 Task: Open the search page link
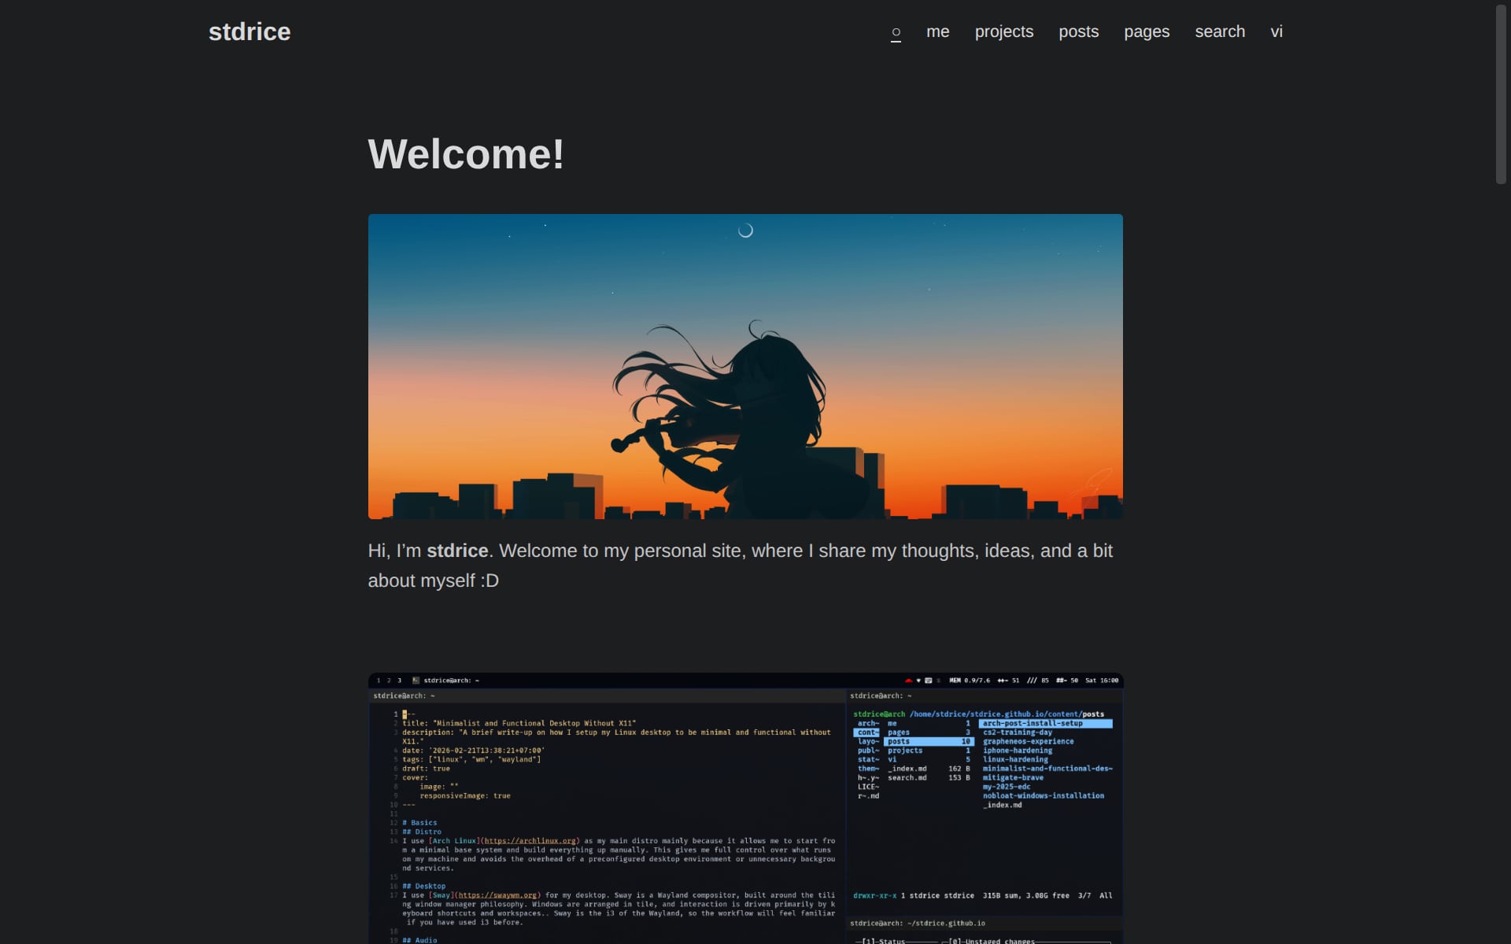coord(1219,31)
